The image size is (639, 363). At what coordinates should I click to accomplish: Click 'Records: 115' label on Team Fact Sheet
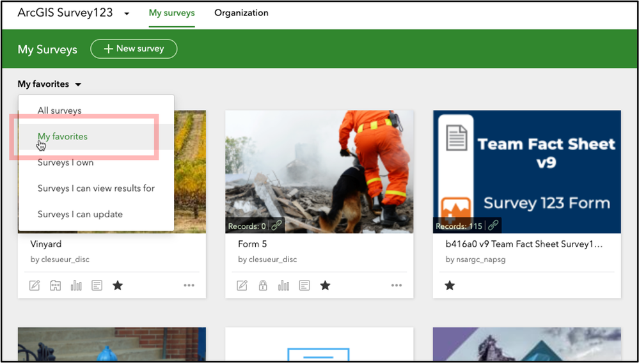(x=459, y=226)
